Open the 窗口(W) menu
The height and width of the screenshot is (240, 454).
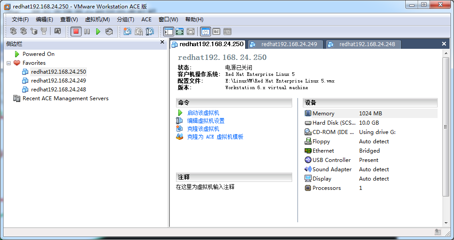point(168,20)
